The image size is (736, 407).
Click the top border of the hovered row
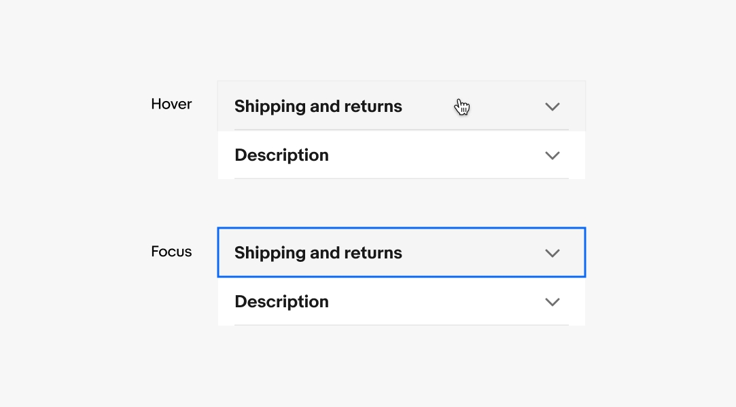click(x=401, y=81)
